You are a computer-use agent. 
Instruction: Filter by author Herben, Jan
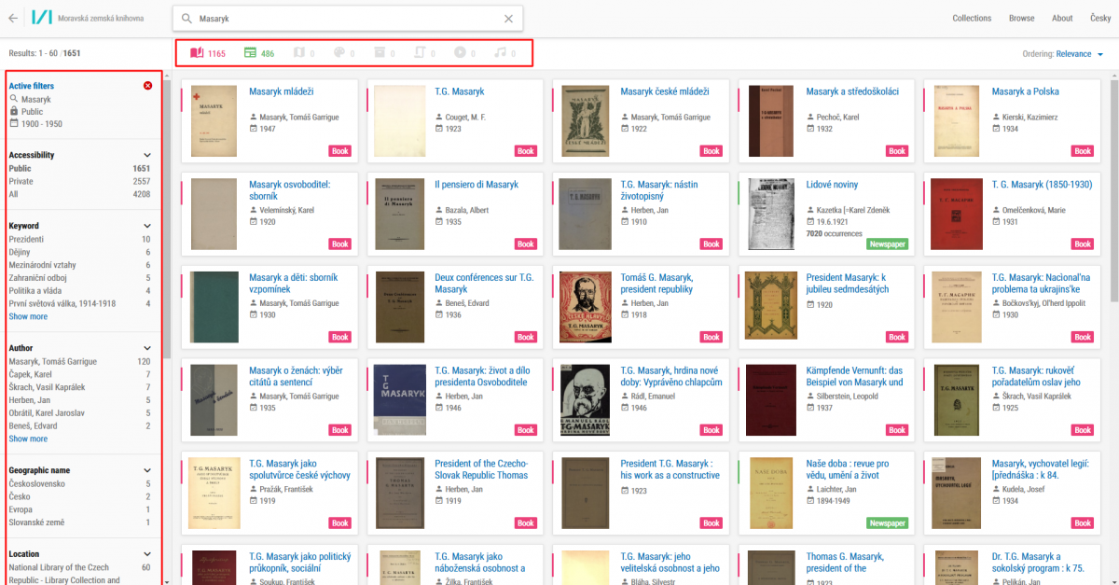pyautogui.click(x=79, y=400)
